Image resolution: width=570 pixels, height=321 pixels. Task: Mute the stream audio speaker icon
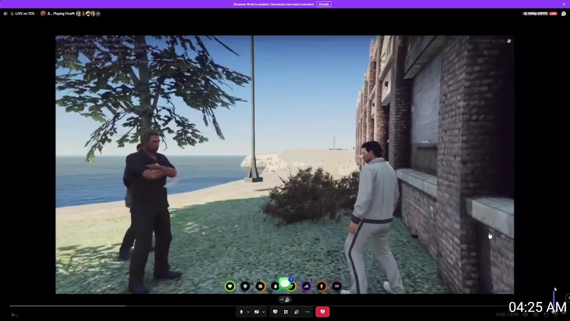click(5, 13)
